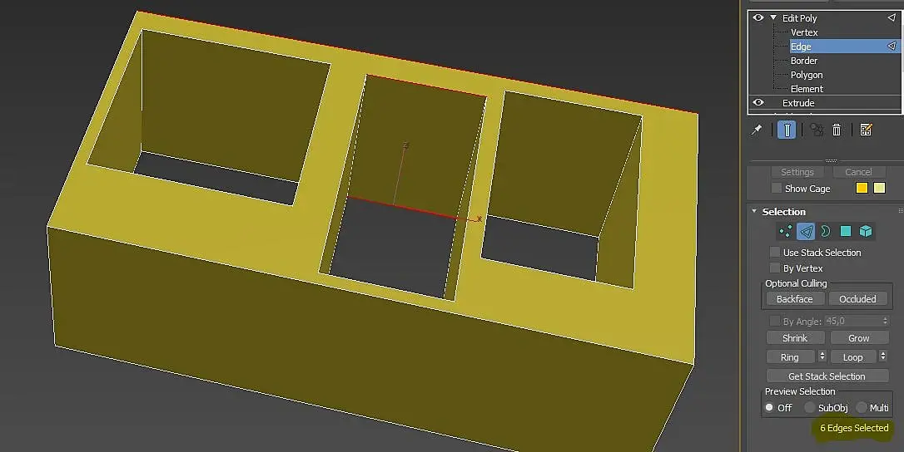
Task: Collapse the Edit Poly modifier tree
Action: click(773, 17)
